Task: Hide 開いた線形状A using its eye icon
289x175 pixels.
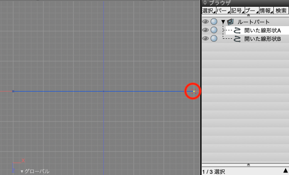Action: [205, 30]
